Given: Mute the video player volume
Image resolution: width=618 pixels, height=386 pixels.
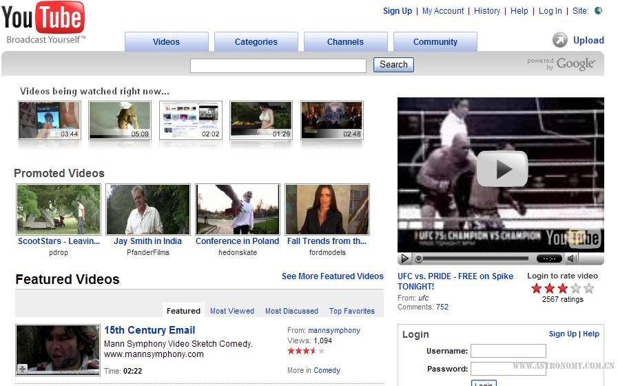Looking at the screenshot, I should 571,258.
